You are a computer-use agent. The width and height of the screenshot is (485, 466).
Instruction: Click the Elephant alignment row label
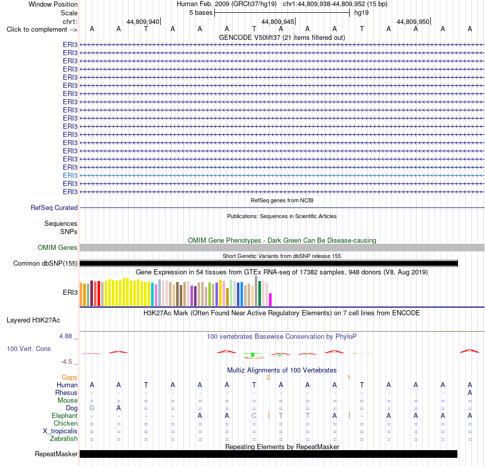tap(64, 415)
